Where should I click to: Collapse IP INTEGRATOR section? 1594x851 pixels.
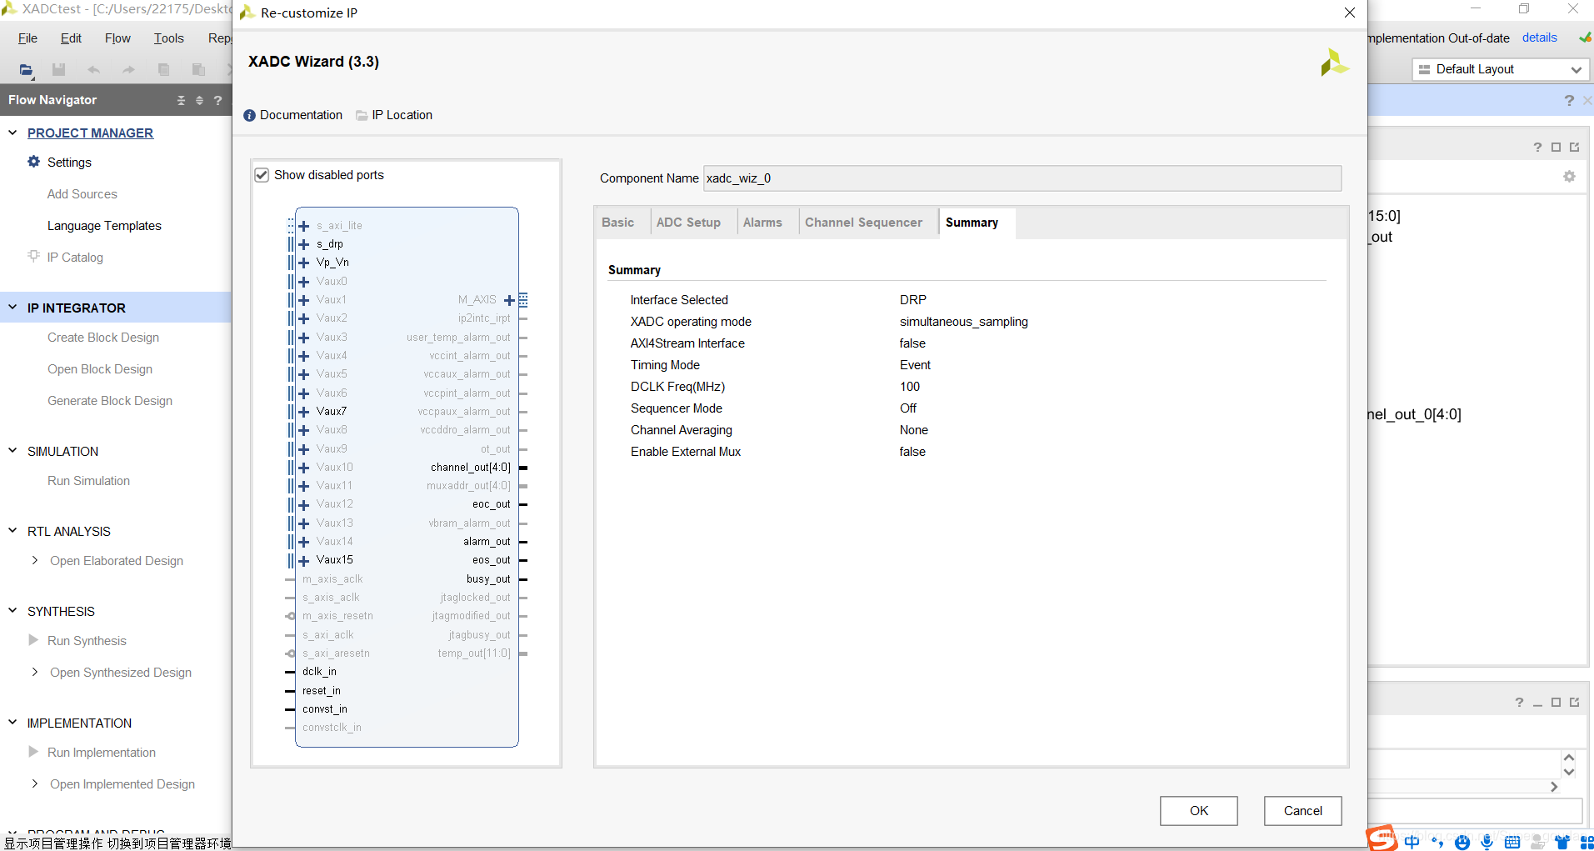[12, 308]
